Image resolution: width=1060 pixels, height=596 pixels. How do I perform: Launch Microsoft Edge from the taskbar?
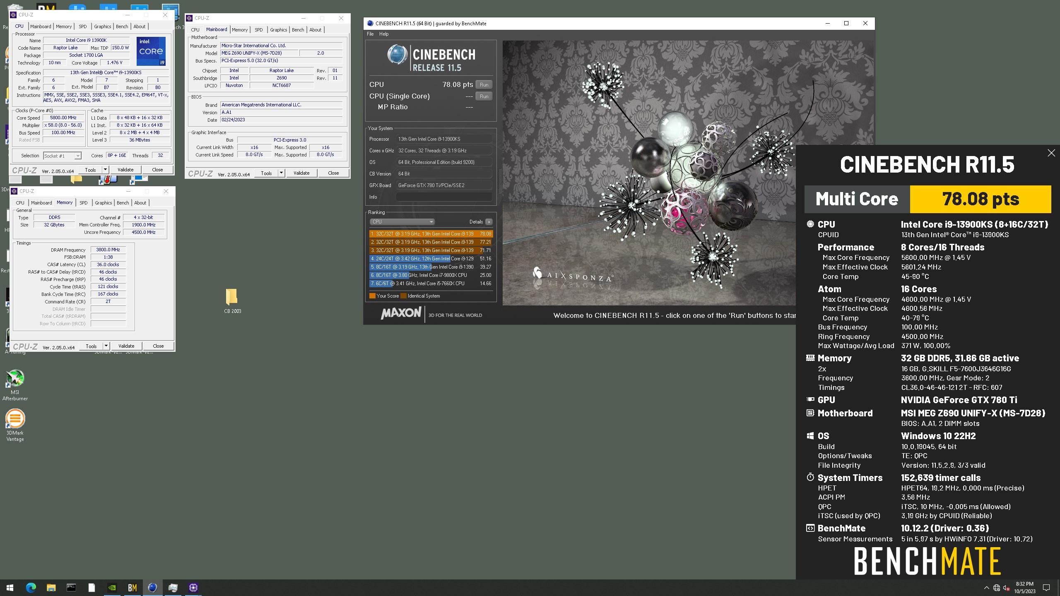coord(31,588)
